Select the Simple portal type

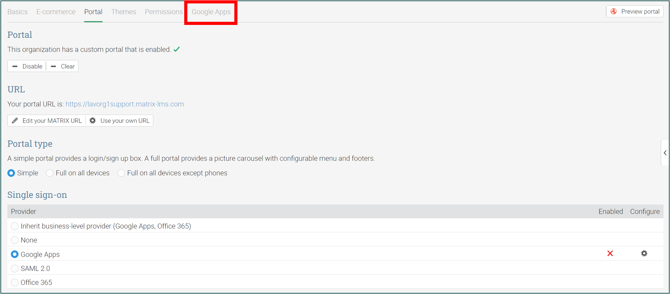tap(11, 173)
